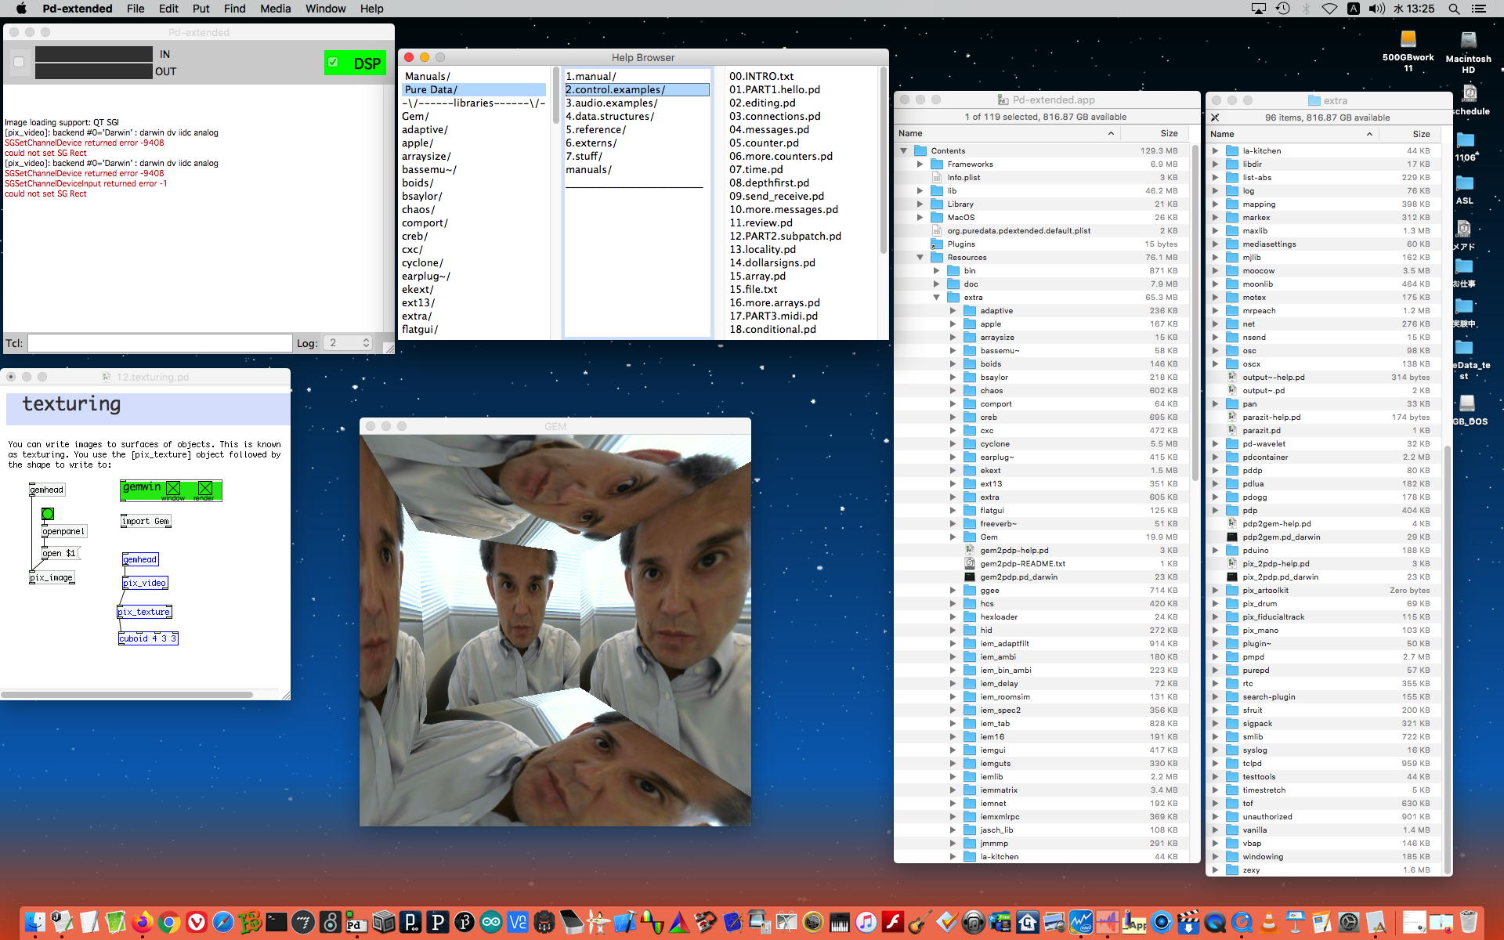Toggle the green toggle below gemhead
The width and height of the screenshot is (1504, 940).
[48, 514]
